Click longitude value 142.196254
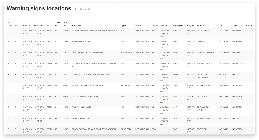Image resolution: width=259 pixels, height=140 pixels. click(x=237, y=96)
